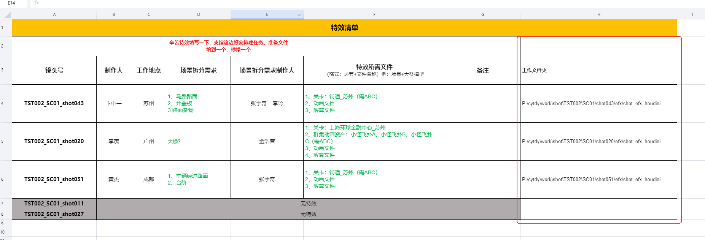Click the red instruction note cell
Screen dimensions: 705x240
coord(228,46)
